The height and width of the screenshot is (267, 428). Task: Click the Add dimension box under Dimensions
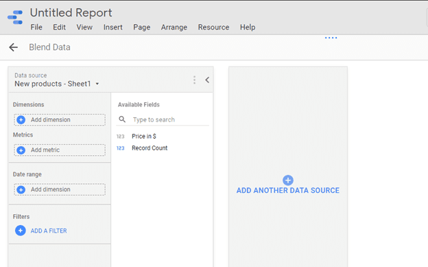tap(60, 119)
